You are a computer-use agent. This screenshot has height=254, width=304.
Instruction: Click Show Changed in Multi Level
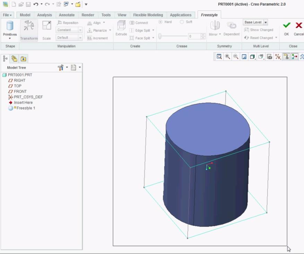259,30
